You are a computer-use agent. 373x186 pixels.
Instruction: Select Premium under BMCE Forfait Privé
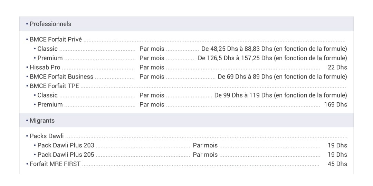50,58
